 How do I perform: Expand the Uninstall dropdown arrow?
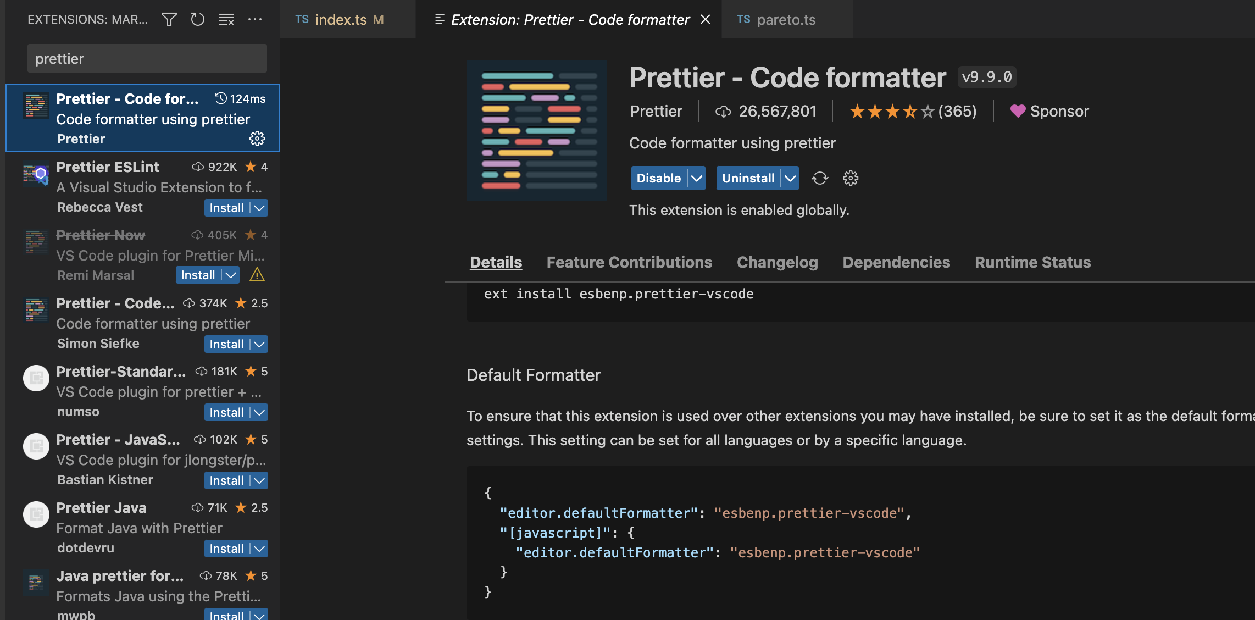click(790, 178)
